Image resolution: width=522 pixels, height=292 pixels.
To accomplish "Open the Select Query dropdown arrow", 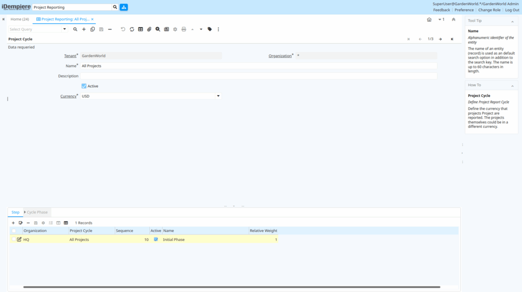I will click(65, 29).
